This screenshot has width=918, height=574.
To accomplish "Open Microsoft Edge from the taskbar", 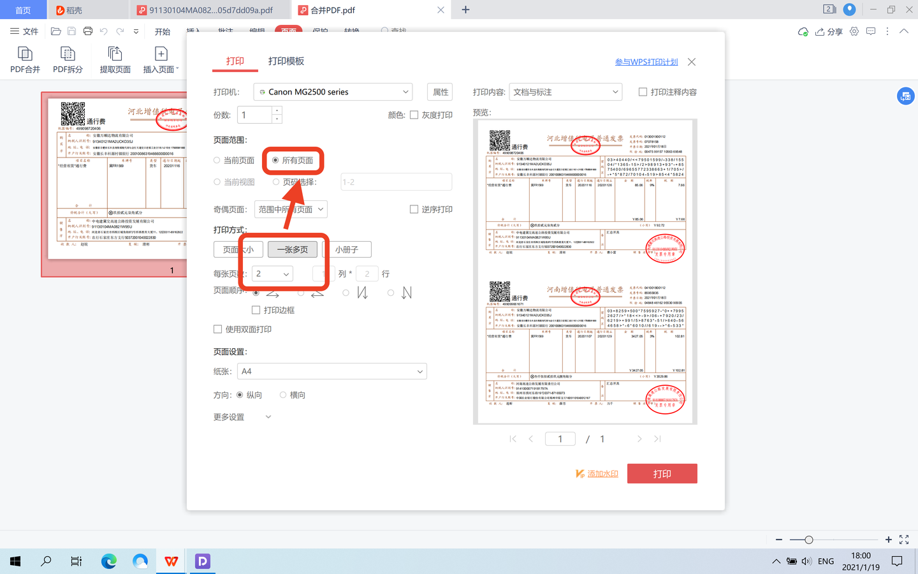I will click(x=109, y=561).
